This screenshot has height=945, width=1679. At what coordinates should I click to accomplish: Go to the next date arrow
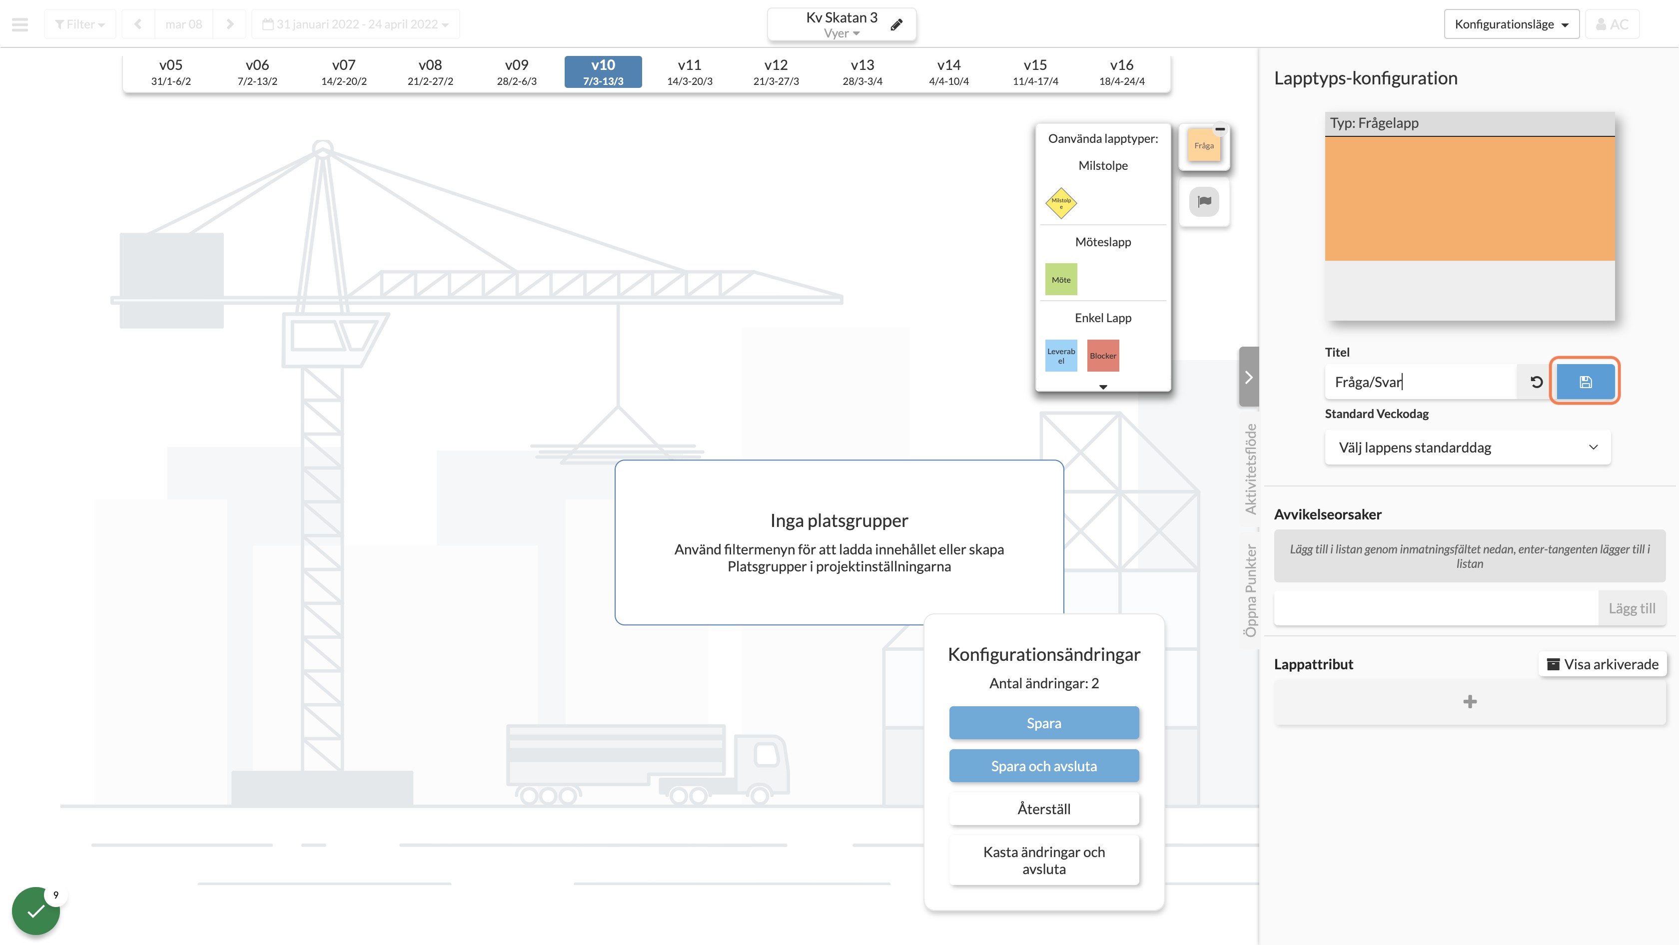click(x=229, y=24)
